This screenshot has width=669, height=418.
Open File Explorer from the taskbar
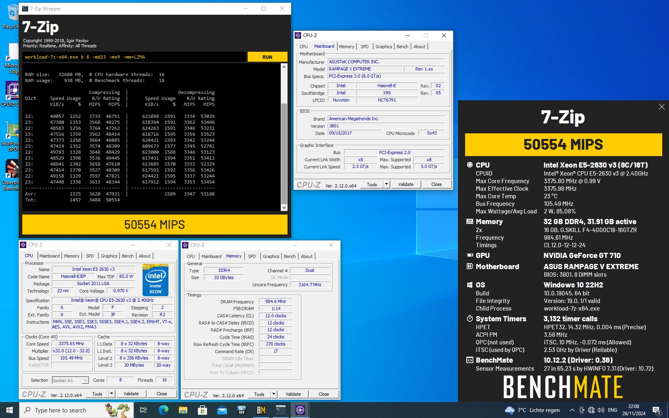[183, 410]
